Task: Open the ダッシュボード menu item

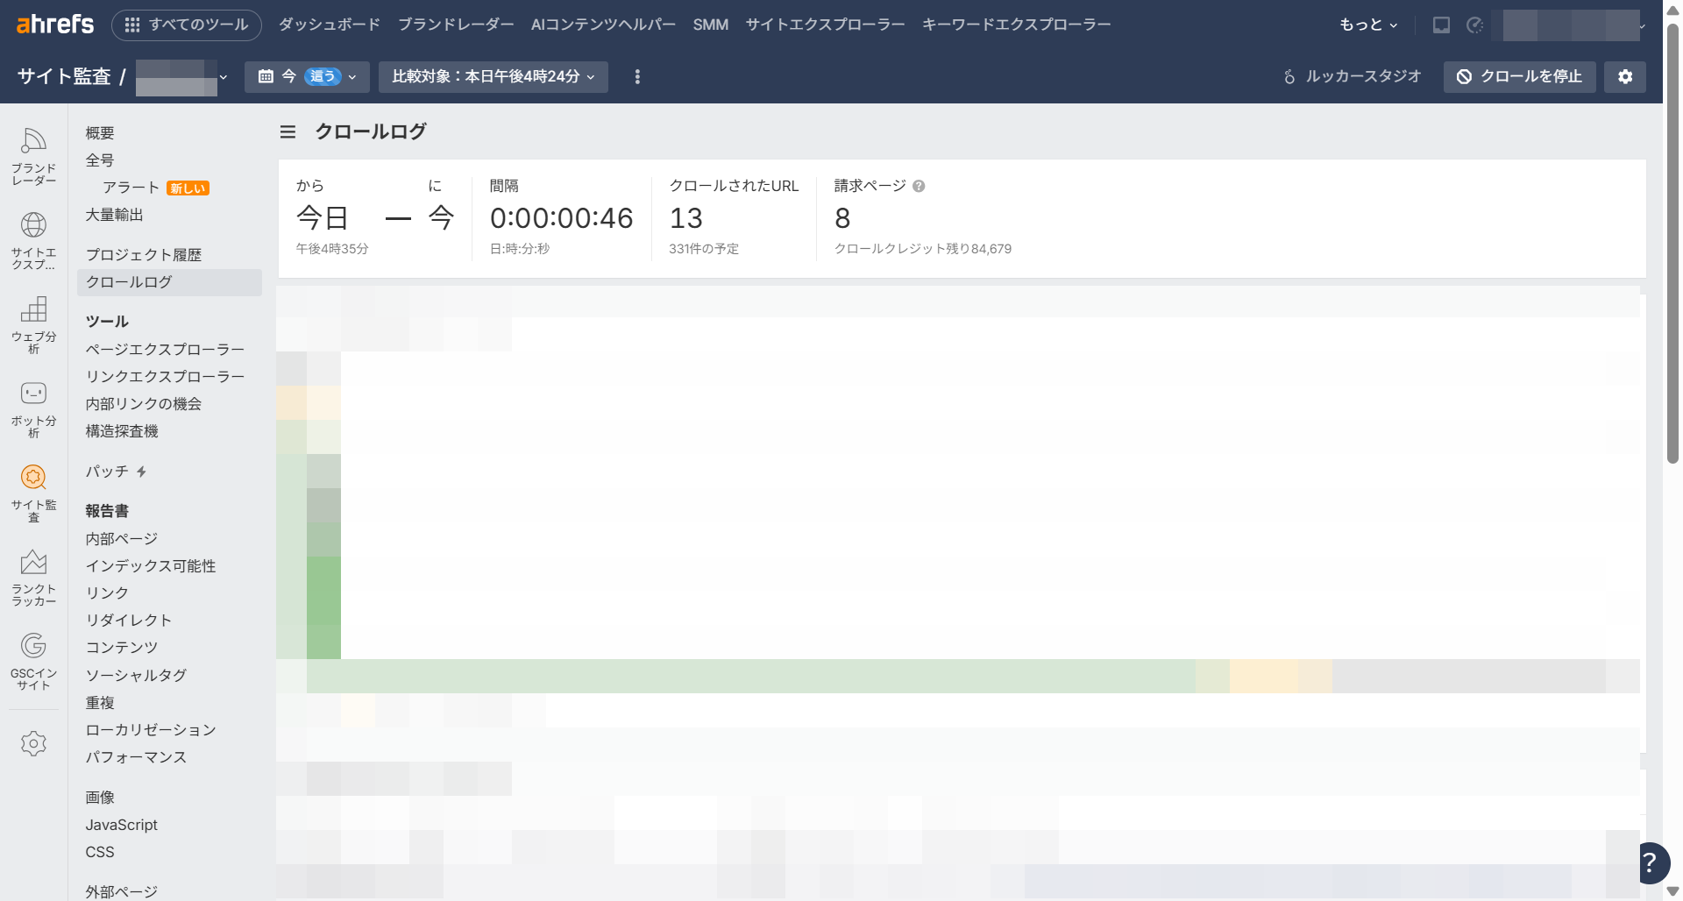Action: coord(329,25)
